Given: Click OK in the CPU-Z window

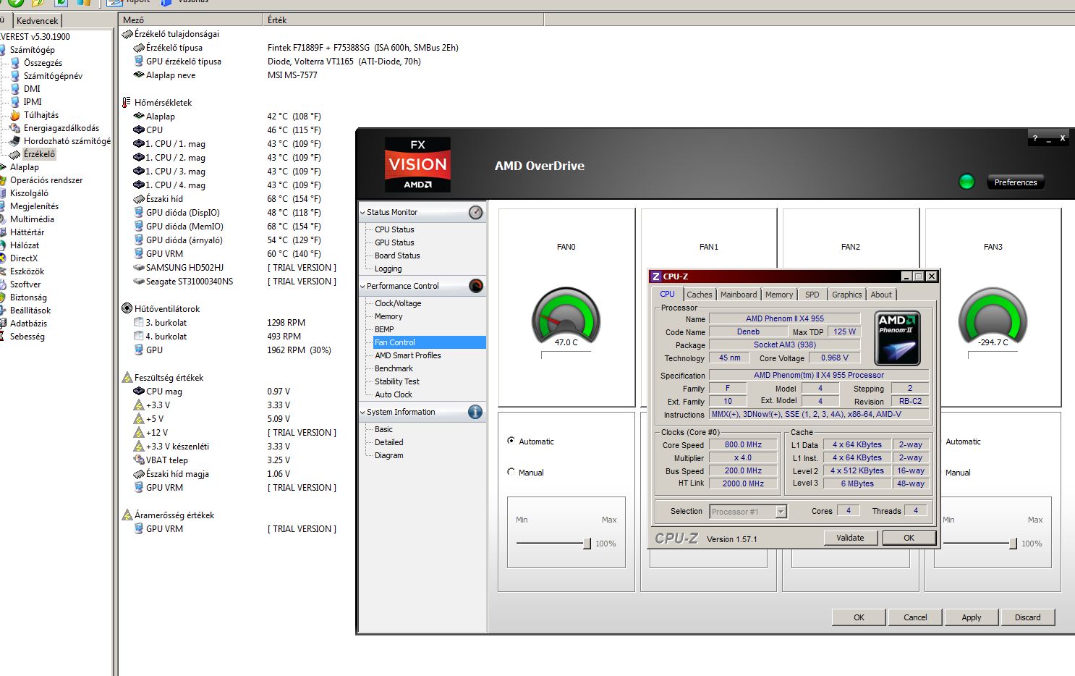Looking at the screenshot, I should point(909,538).
